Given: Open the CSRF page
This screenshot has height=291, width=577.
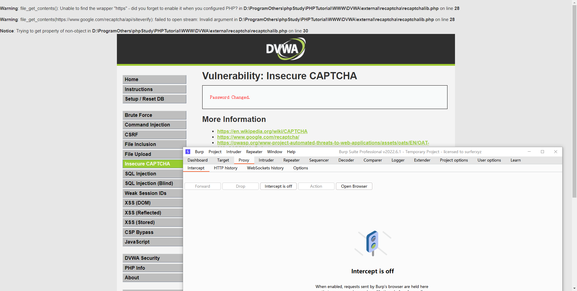Looking at the screenshot, I should tap(154, 135).
